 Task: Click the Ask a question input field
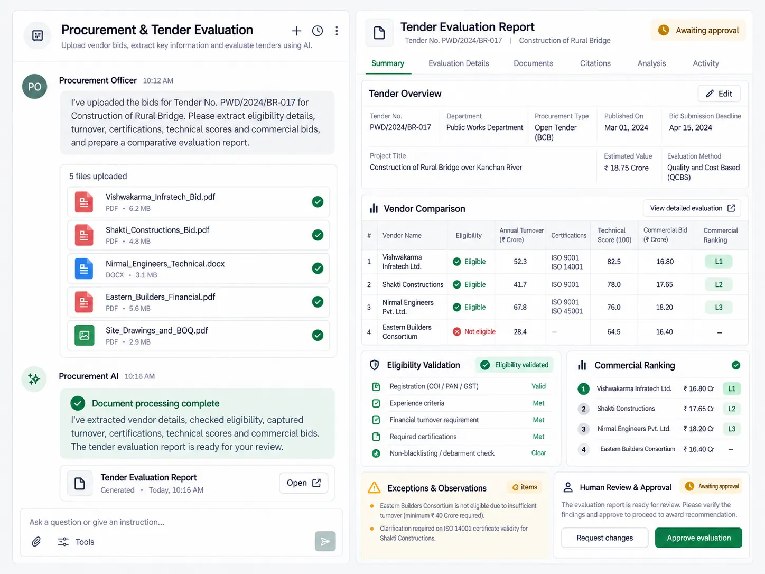coord(181,522)
